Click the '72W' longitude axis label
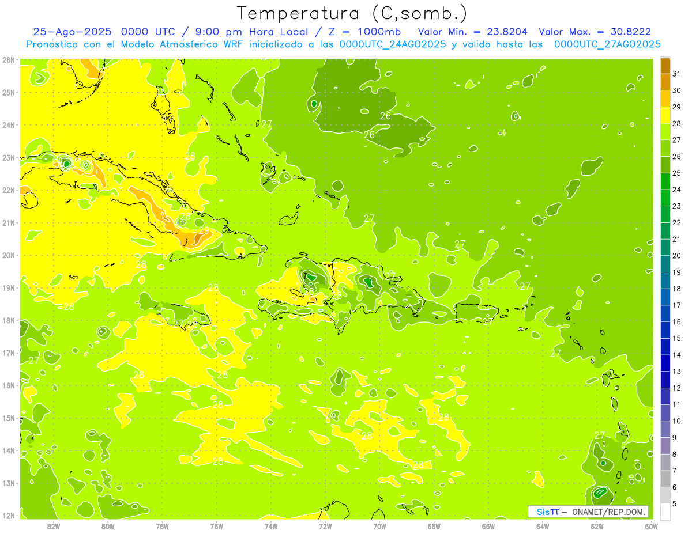 325,526
